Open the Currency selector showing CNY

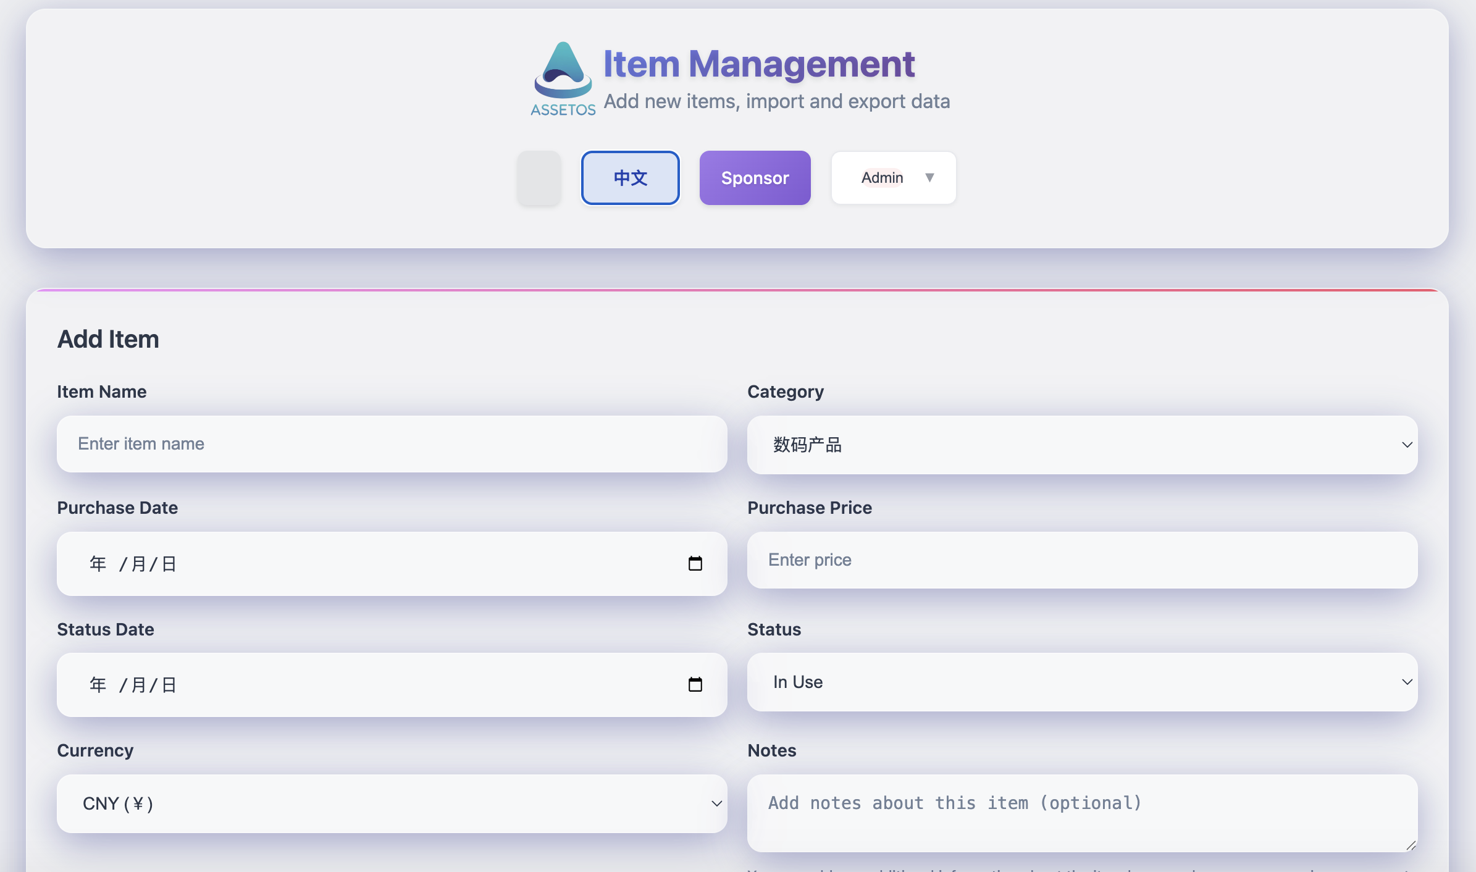(x=392, y=803)
